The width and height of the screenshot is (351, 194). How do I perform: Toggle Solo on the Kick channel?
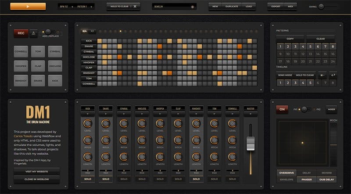[x=87, y=179]
